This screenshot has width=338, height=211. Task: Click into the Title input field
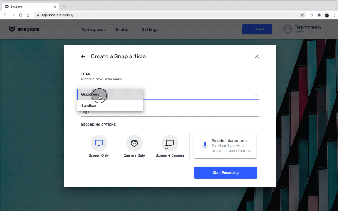170,79
